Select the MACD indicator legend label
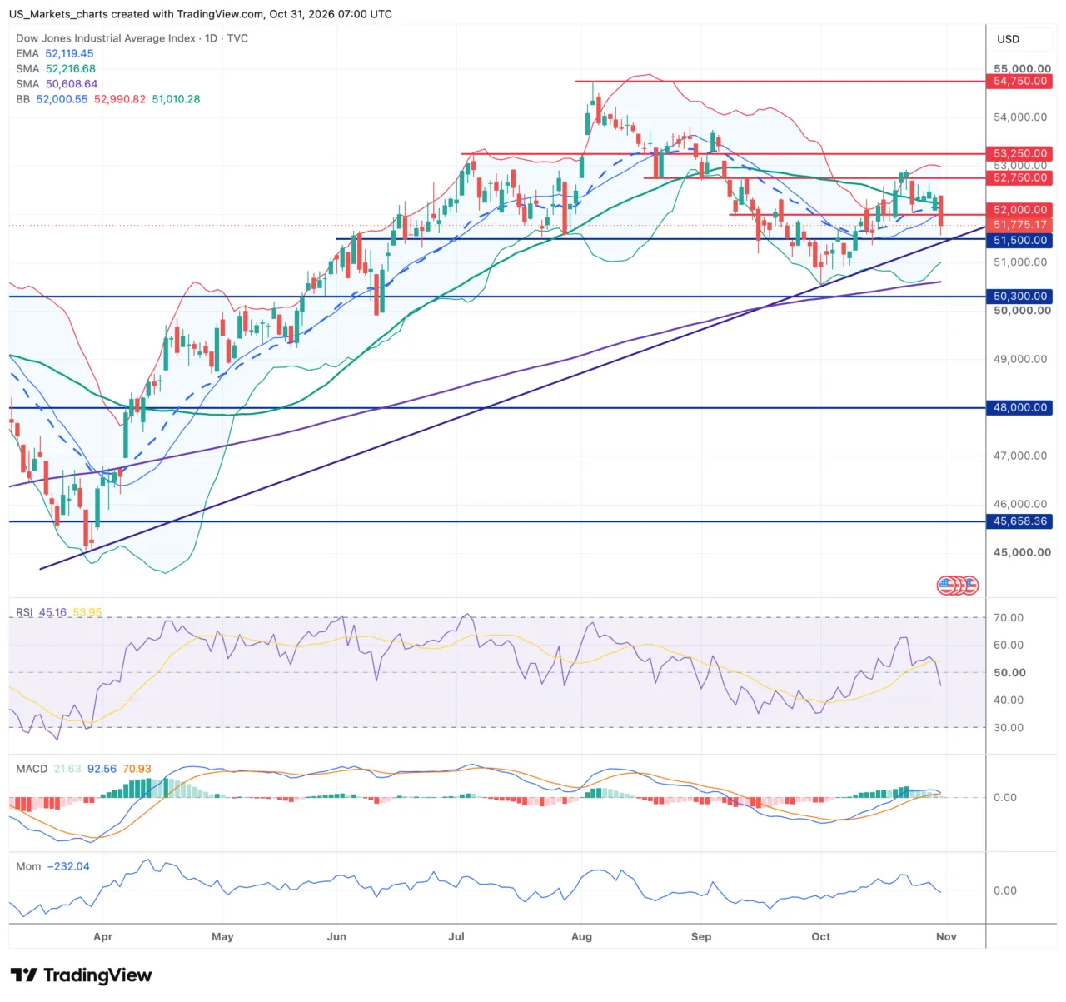The image size is (1066, 1002). tap(32, 769)
